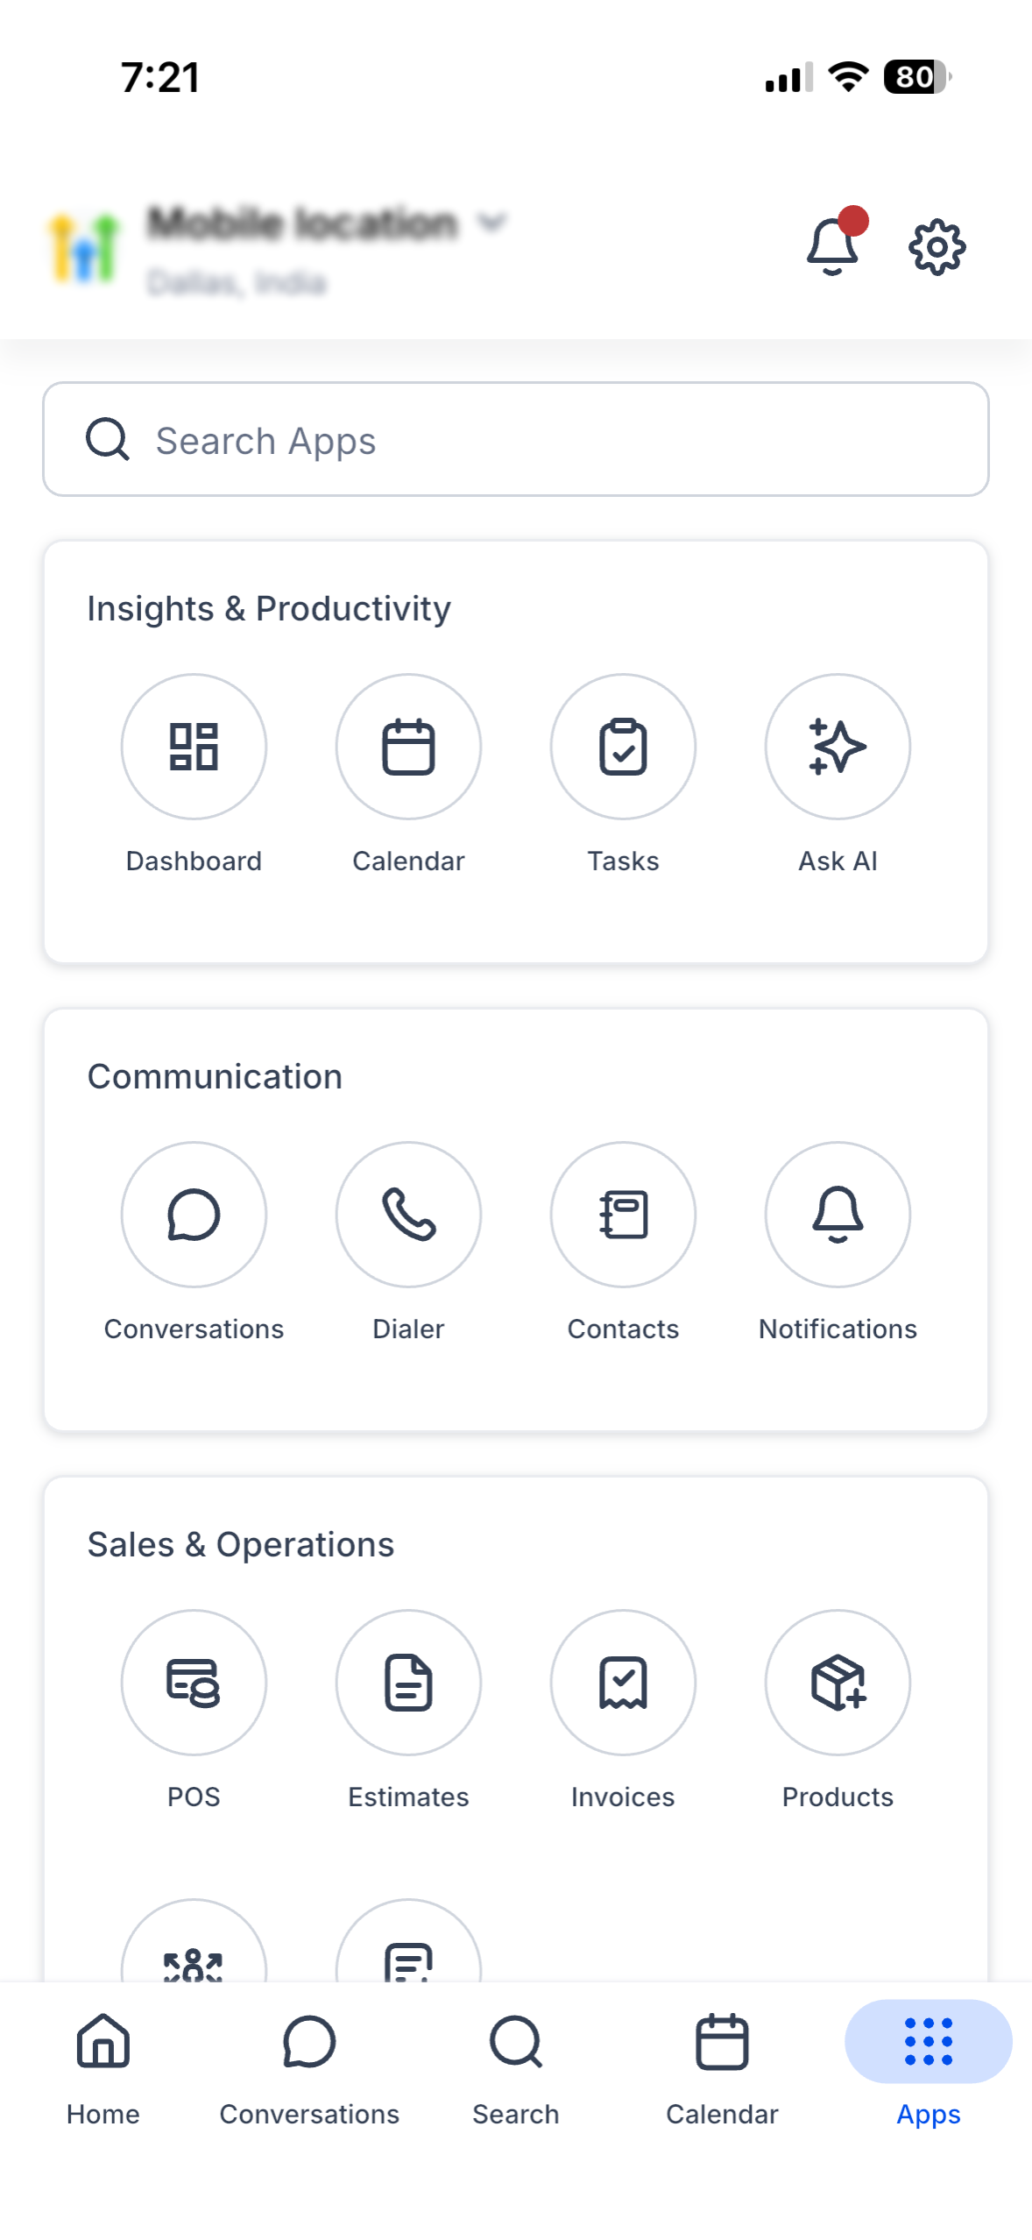The image size is (1032, 2240).
Task: Open the Dashboard app icon
Action: [194, 747]
